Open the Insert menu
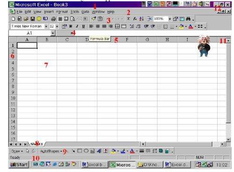This screenshot has width=234, height=172. [49, 12]
